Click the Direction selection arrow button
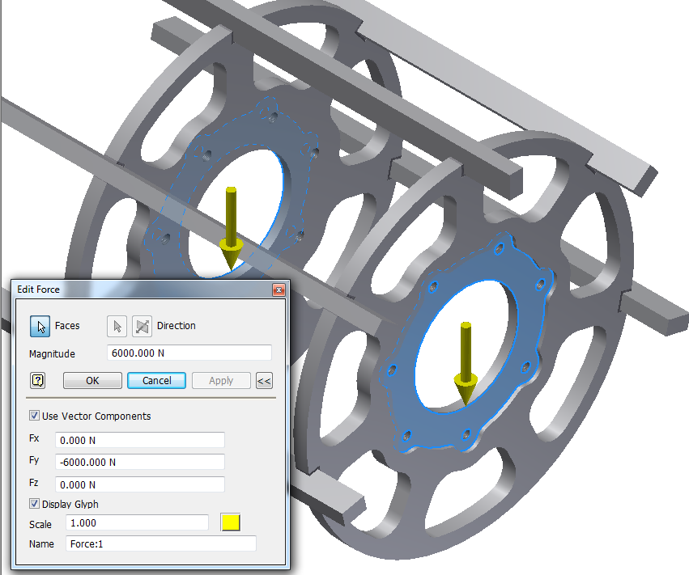The height and width of the screenshot is (575, 689). point(118,326)
